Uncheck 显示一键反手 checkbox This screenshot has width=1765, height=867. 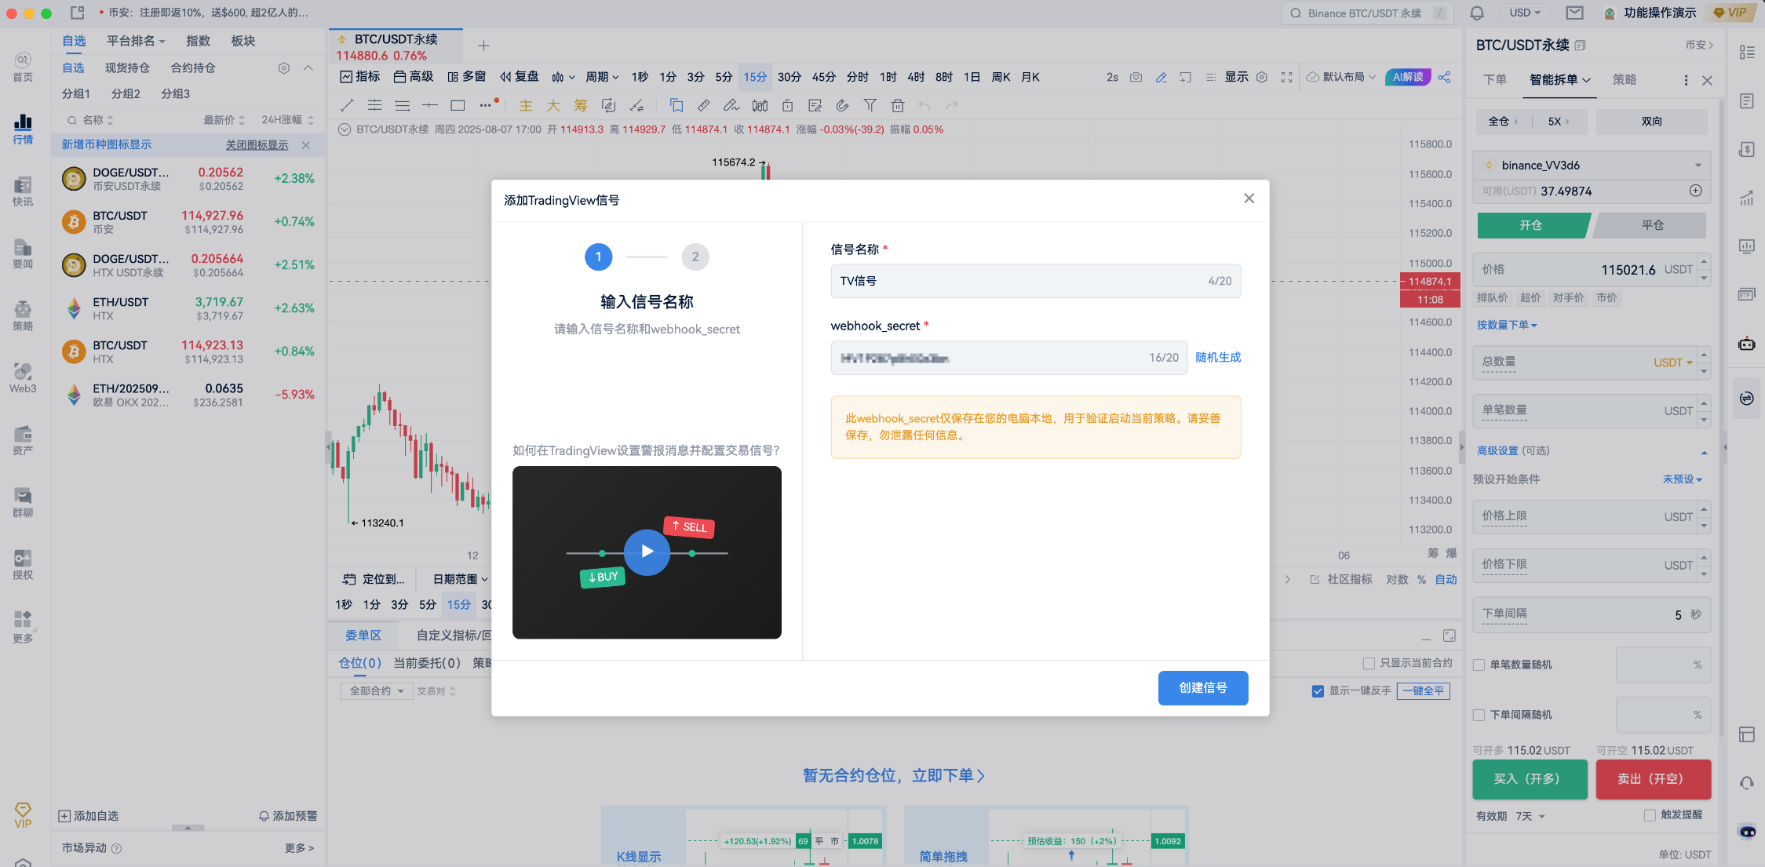1318,691
